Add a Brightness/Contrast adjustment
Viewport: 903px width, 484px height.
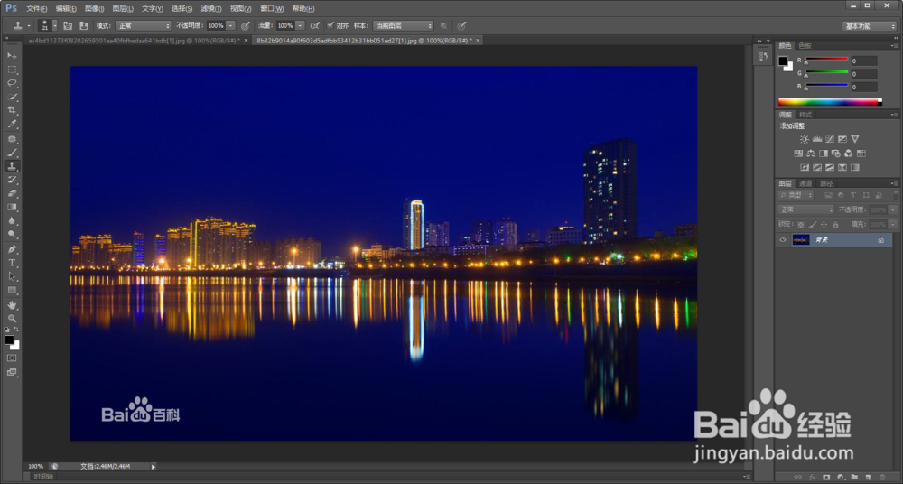804,139
